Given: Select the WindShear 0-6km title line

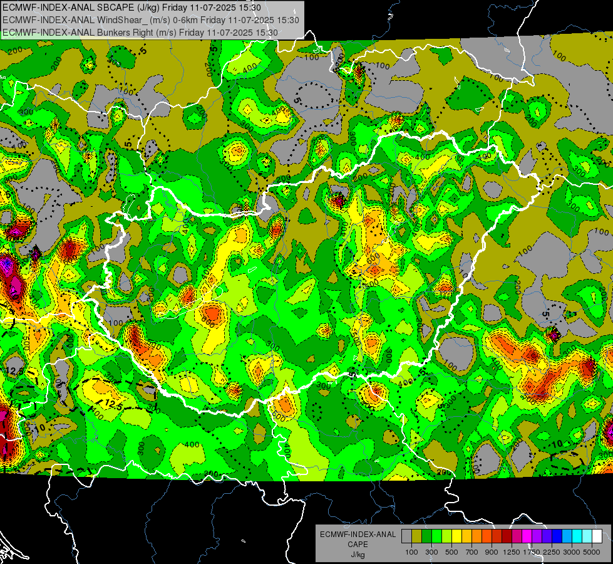Looking at the screenshot, I should (x=150, y=20).
